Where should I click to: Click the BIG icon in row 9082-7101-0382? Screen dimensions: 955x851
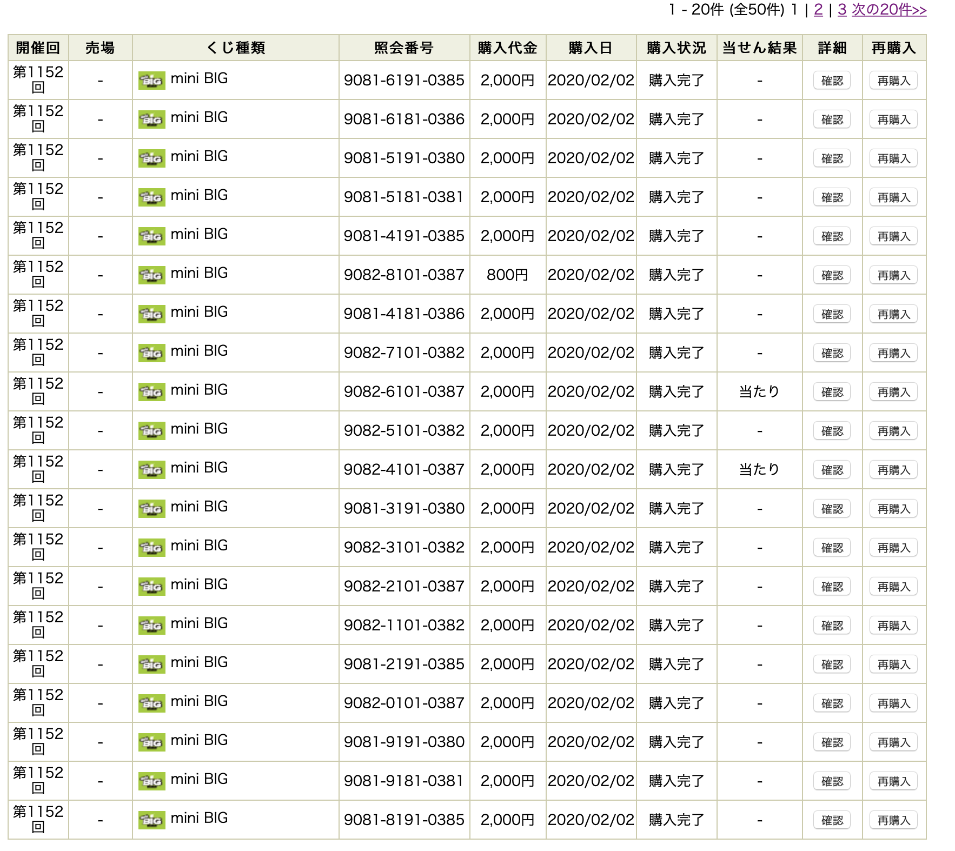pos(151,353)
